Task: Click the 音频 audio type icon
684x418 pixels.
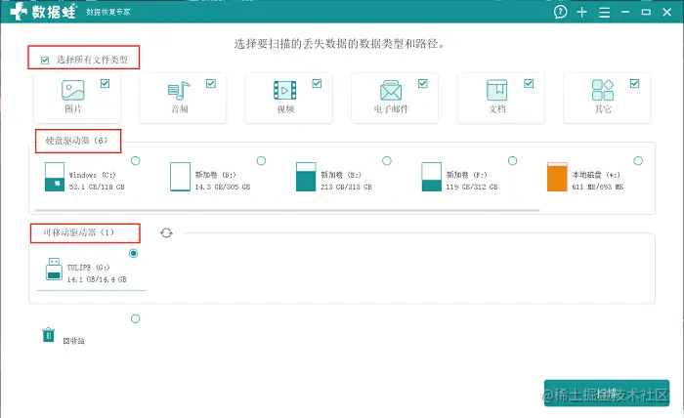Action: pos(179,90)
